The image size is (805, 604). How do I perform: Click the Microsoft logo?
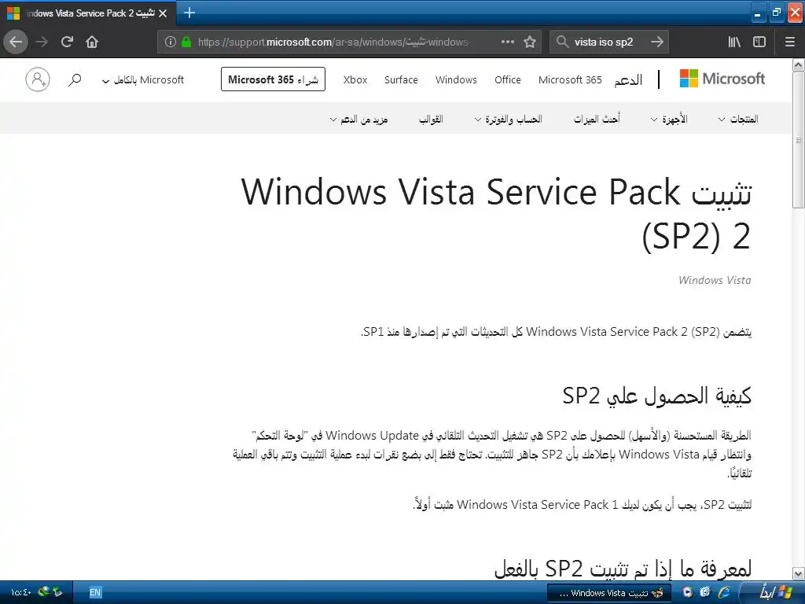click(x=722, y=79)
